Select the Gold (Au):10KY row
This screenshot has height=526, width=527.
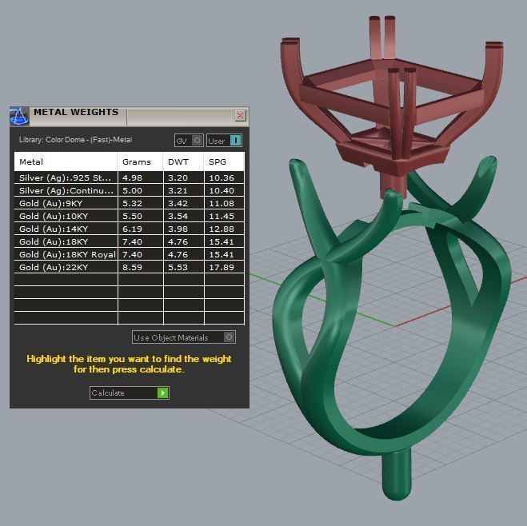(130, 216)
